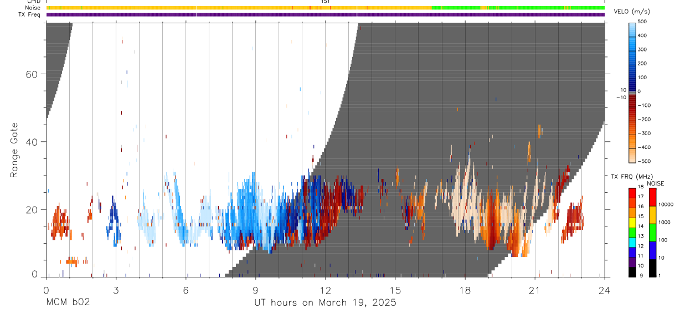Click the 300 label on velocity colorbar
Image resolution: width=680 pixels, height=314 pixels.
point(643,49)
